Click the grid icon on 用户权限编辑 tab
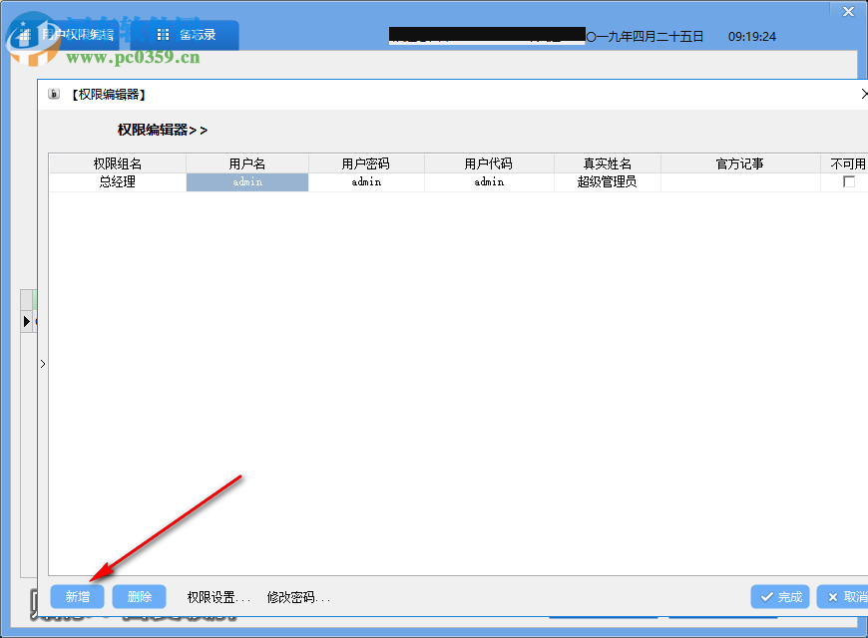Viewport: 868px width, 638px height. [26, 33]
